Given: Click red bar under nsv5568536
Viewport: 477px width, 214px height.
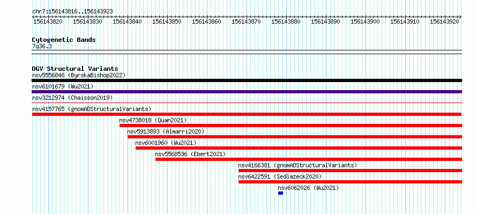Looking at the screenshot, I should click(x=309, y=159).
